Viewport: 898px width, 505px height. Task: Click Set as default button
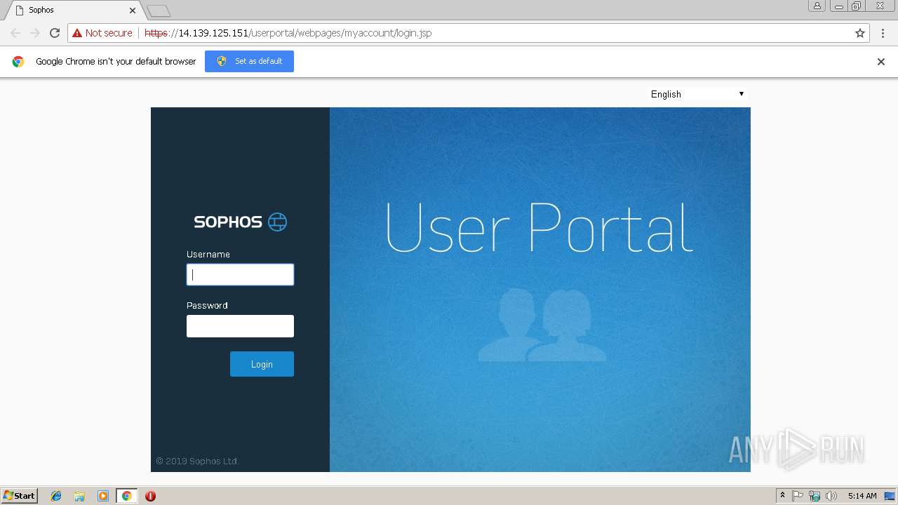249,61
